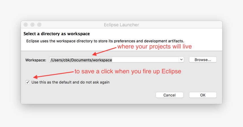Click the Eclipse Launcher title text

pos(121,25)
